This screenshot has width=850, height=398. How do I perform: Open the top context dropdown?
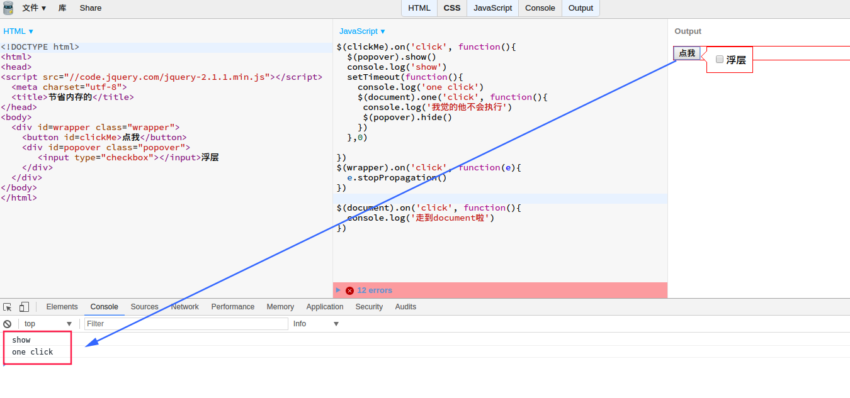(x=48, y=324)
